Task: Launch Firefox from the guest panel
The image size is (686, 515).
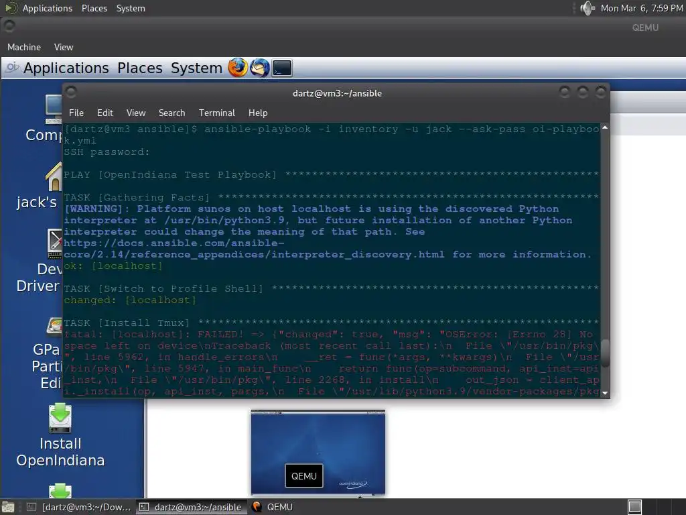Action: click(238, 68)
